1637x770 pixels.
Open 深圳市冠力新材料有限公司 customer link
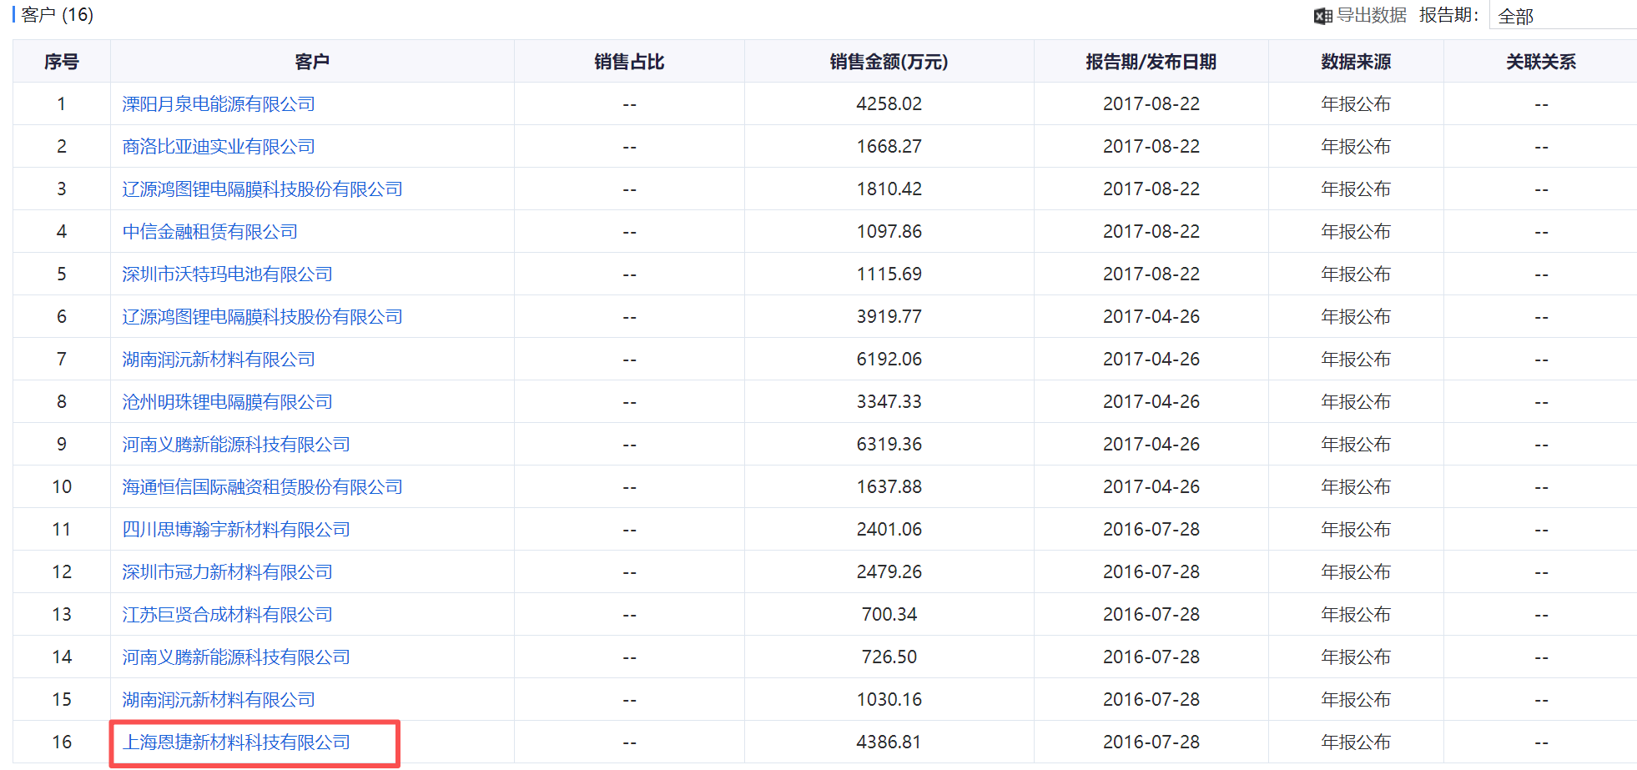227,572
